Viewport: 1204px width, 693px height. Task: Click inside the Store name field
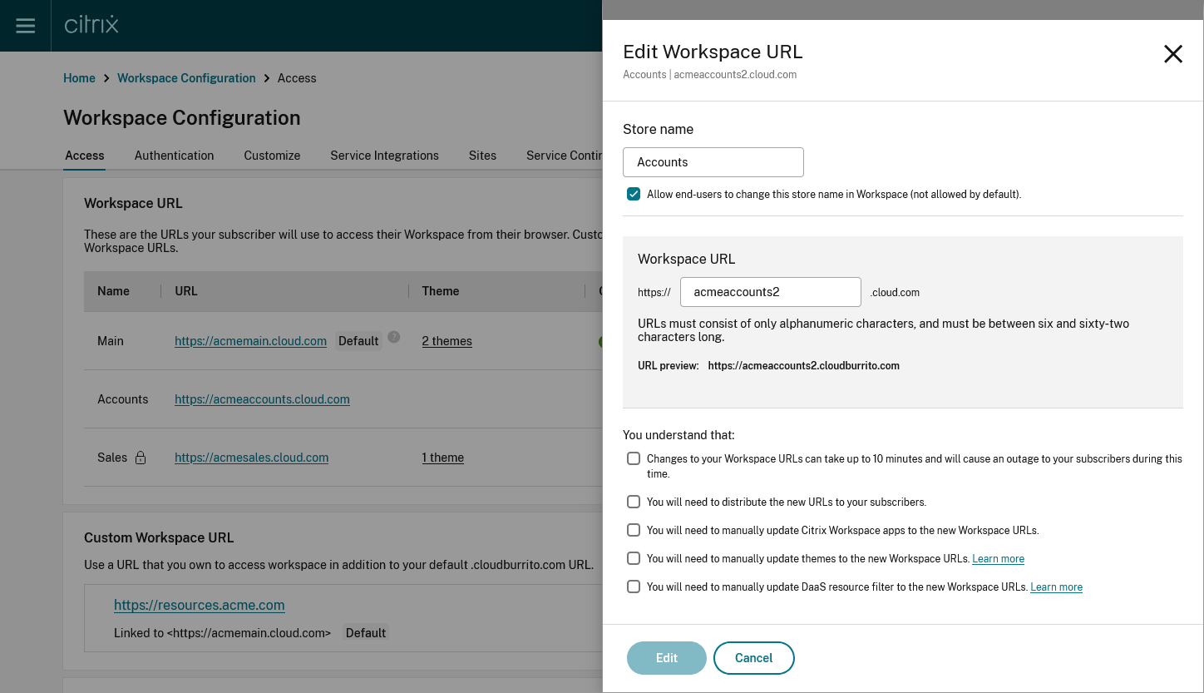pyautogui.click(x=713, y=161)
